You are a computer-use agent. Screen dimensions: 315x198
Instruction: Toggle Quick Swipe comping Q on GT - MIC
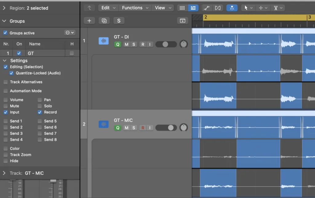click(x=118, y=128)
